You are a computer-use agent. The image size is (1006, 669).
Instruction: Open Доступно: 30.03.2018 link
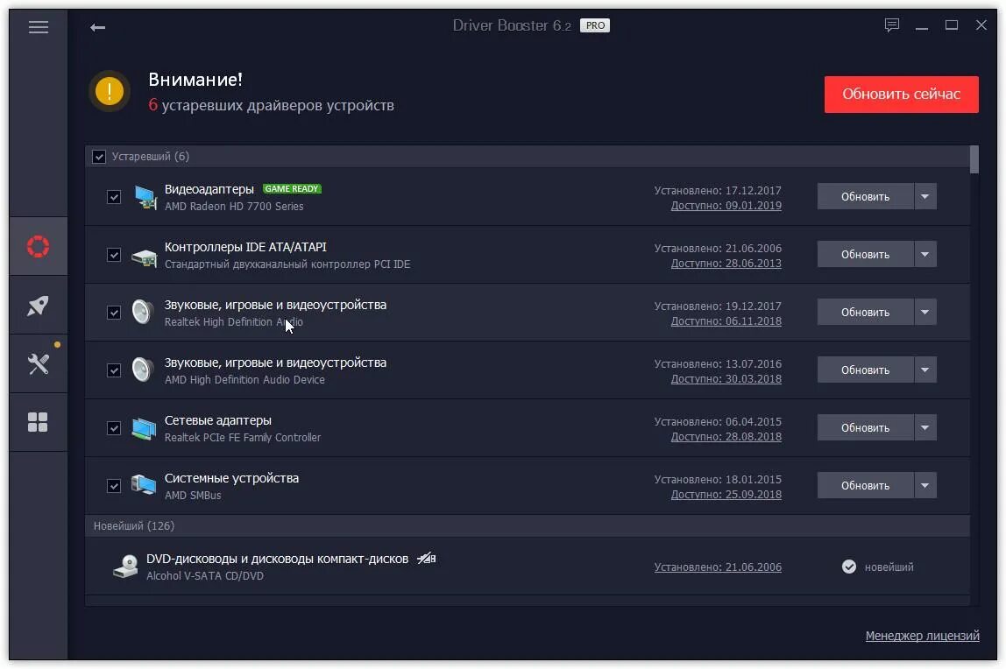[x=726, y=378]
